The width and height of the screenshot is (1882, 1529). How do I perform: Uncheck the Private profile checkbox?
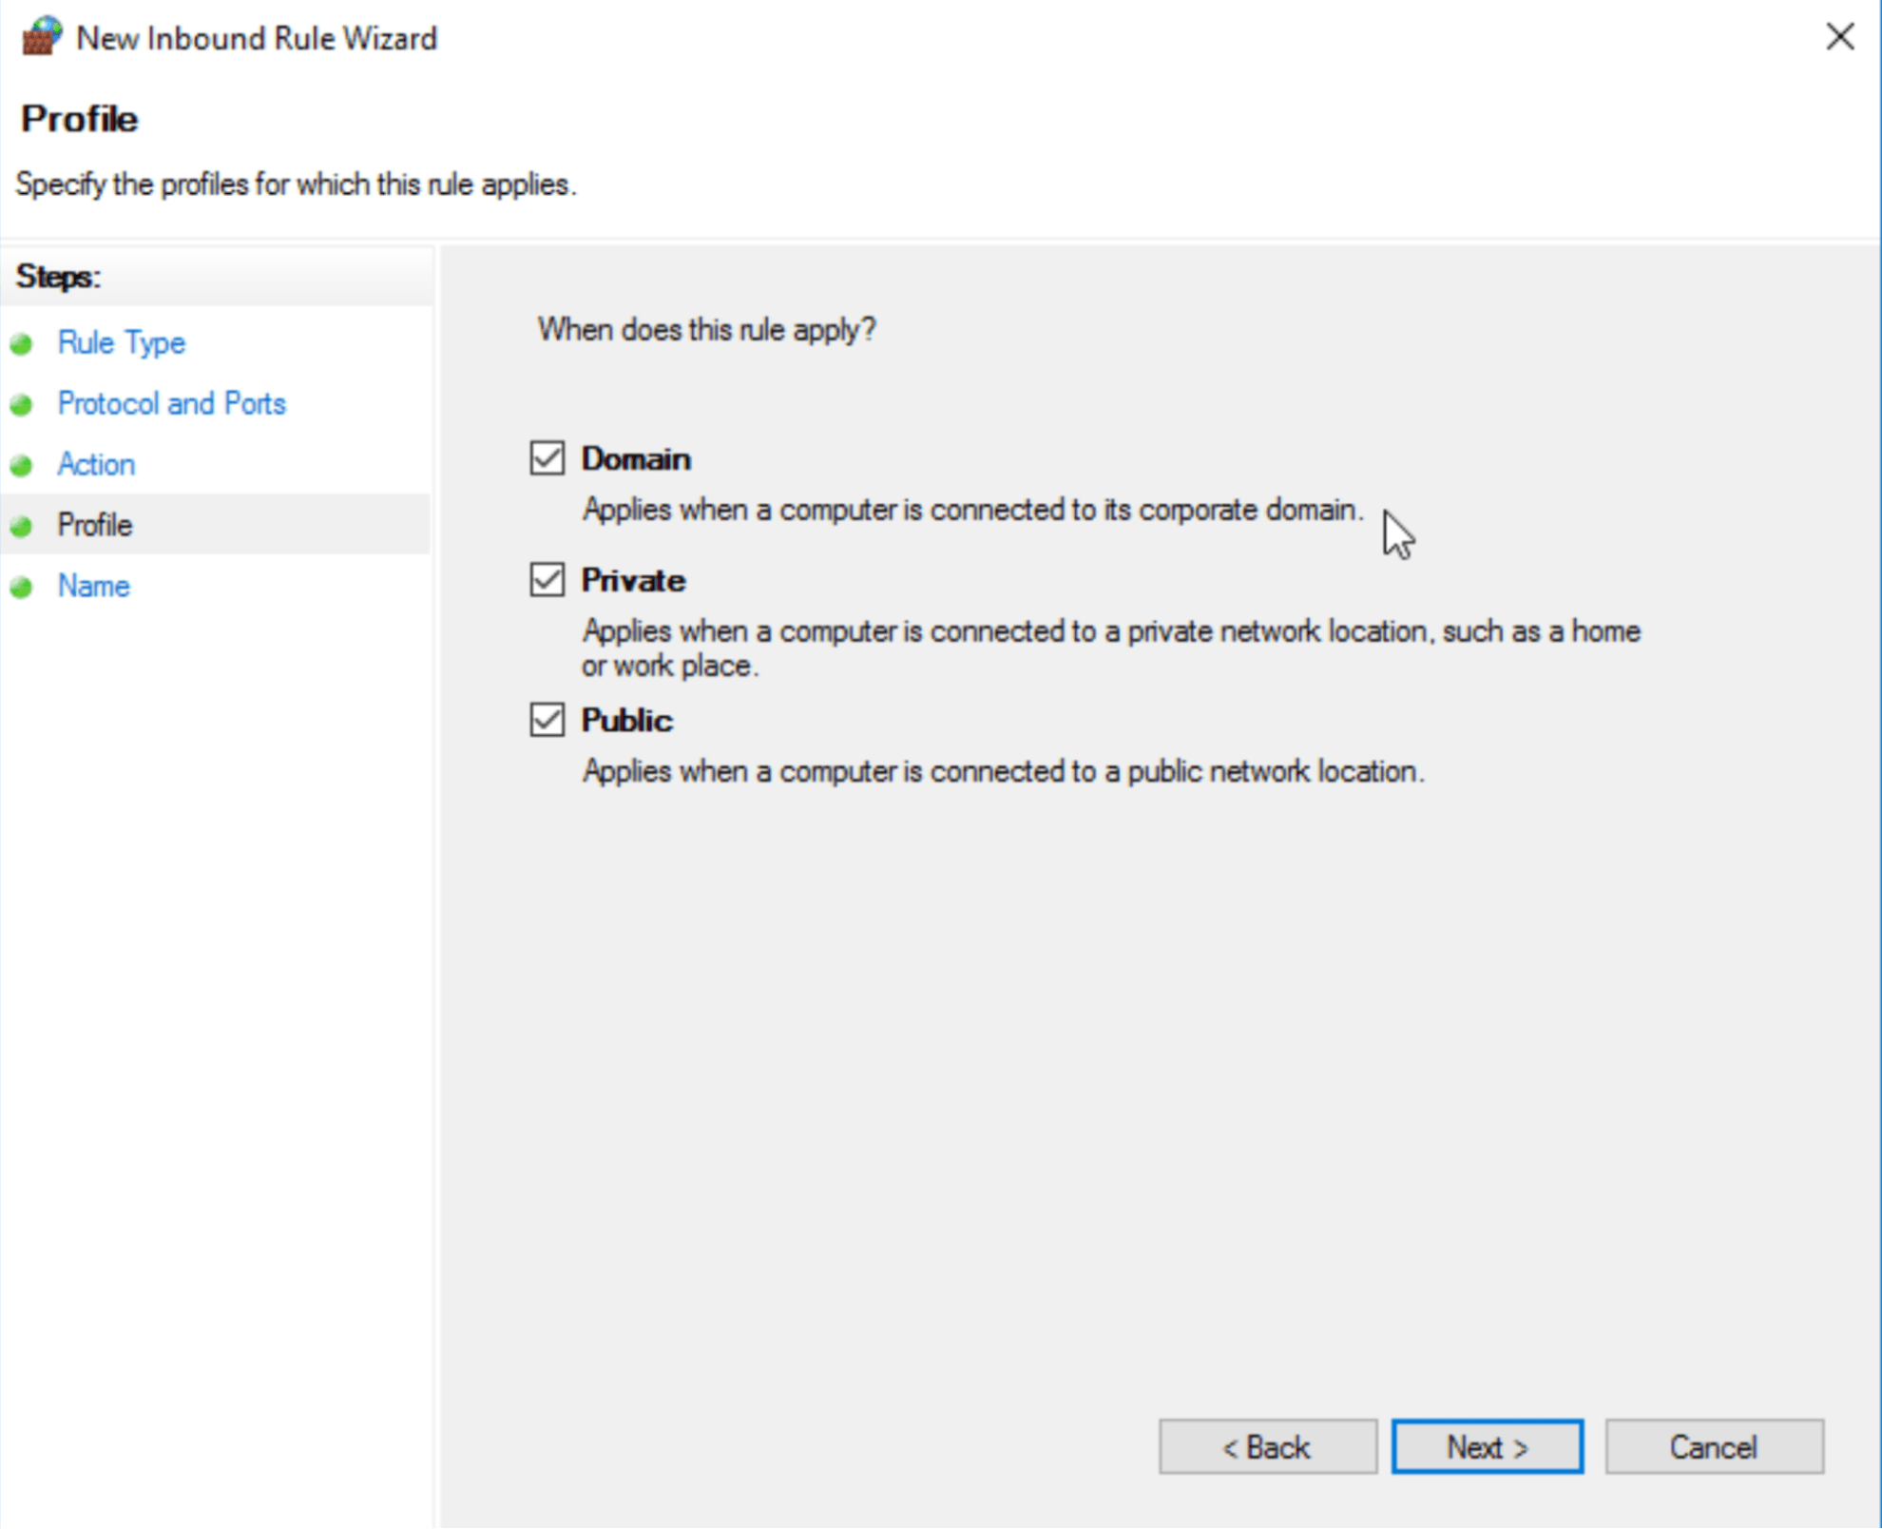click(x=547, y=580)
